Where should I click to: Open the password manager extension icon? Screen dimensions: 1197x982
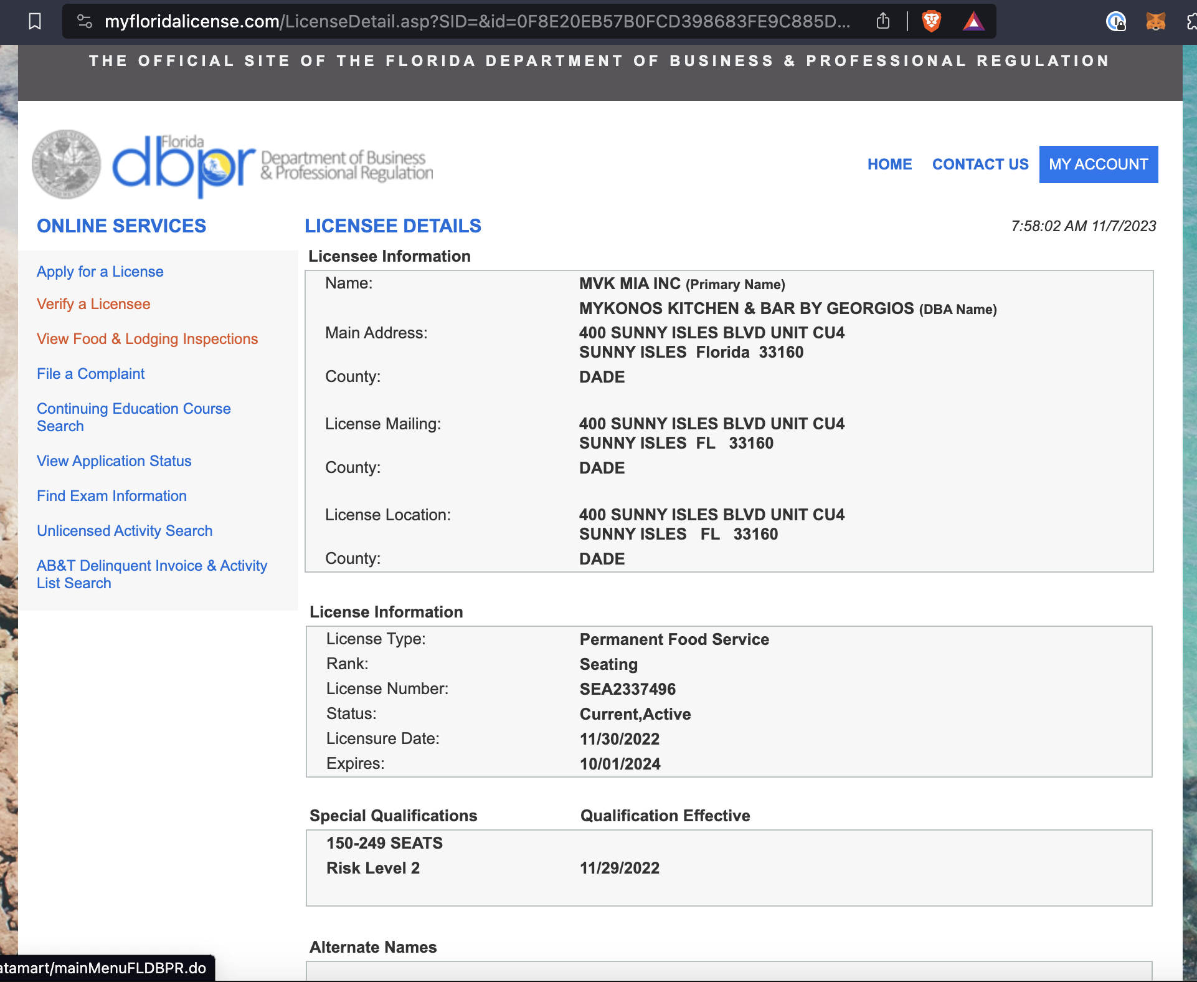1115,22
